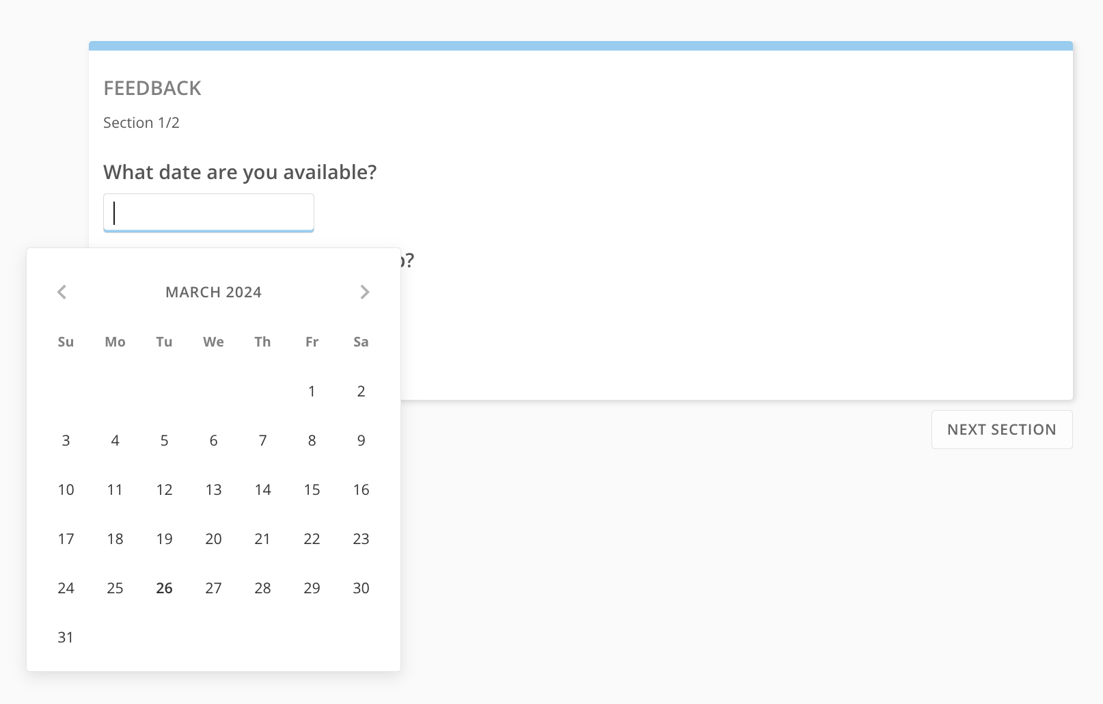Click the MARCH 2024 month header

coord(213,293)
